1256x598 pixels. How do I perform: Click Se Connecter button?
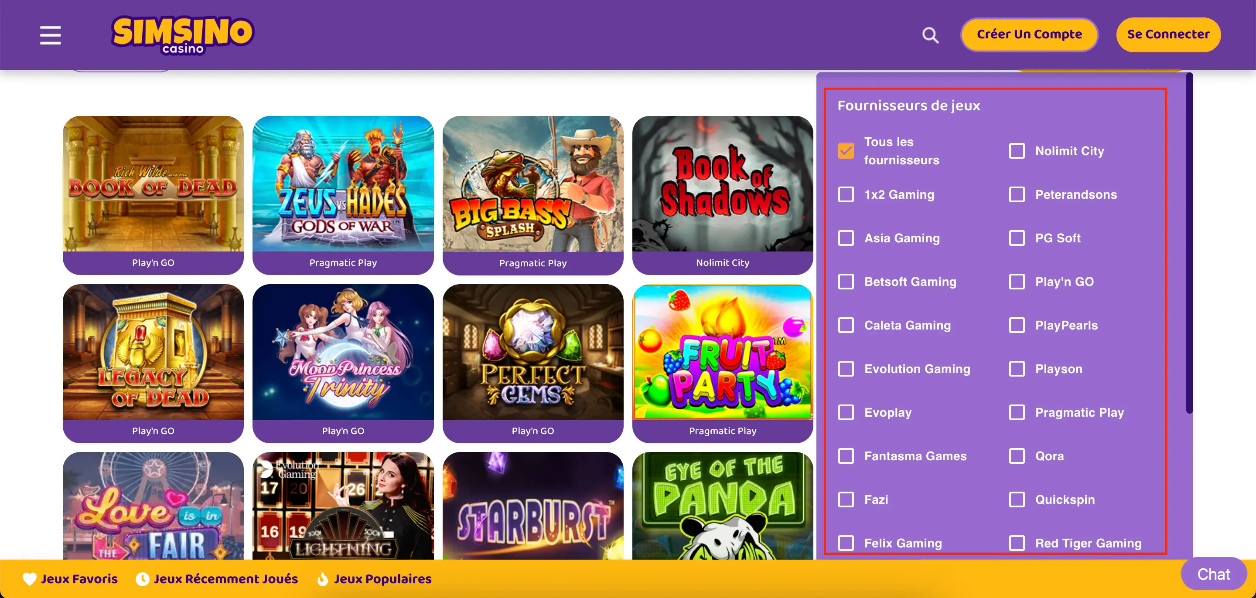point(1168,34)
